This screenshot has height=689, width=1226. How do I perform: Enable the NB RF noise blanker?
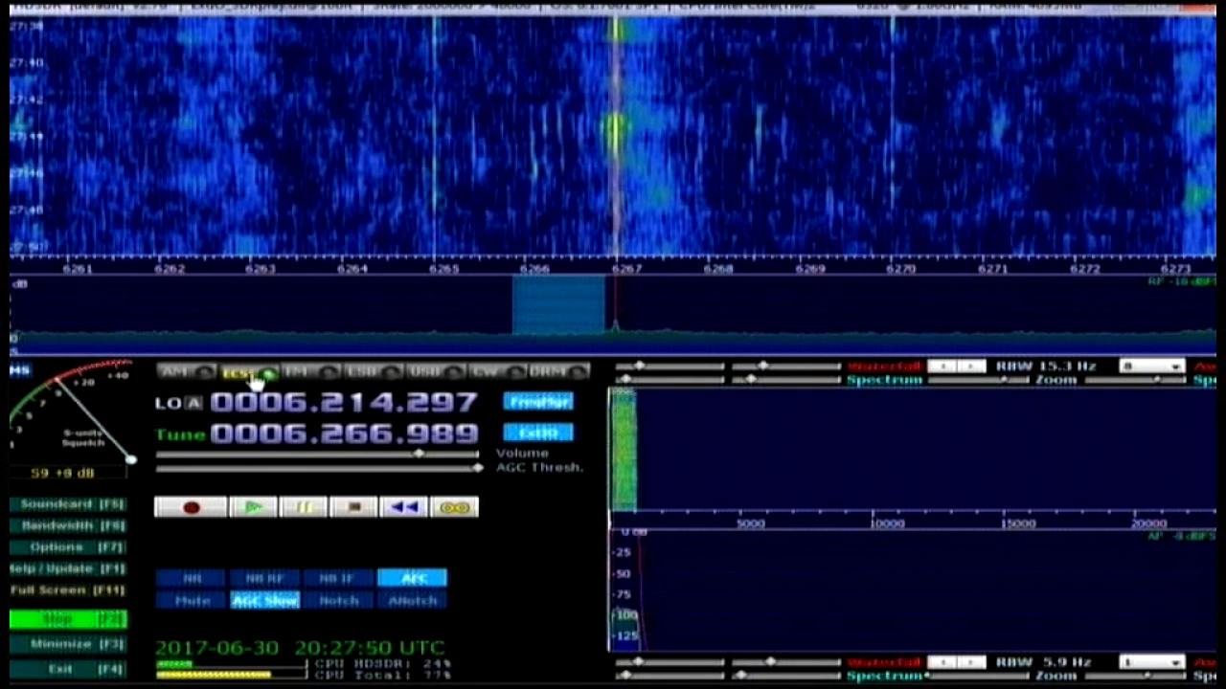coord(265,578)
